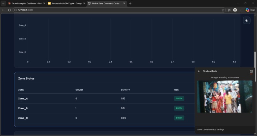The height and width of the screenshot is (136, 257).
Task: Click GREEN risk badge for Zone_B
Action: (x=179, y=108)
